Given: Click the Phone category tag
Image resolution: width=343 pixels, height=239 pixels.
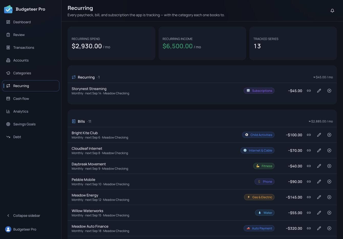Looking at the screenshot, I should tap(264, 182).
